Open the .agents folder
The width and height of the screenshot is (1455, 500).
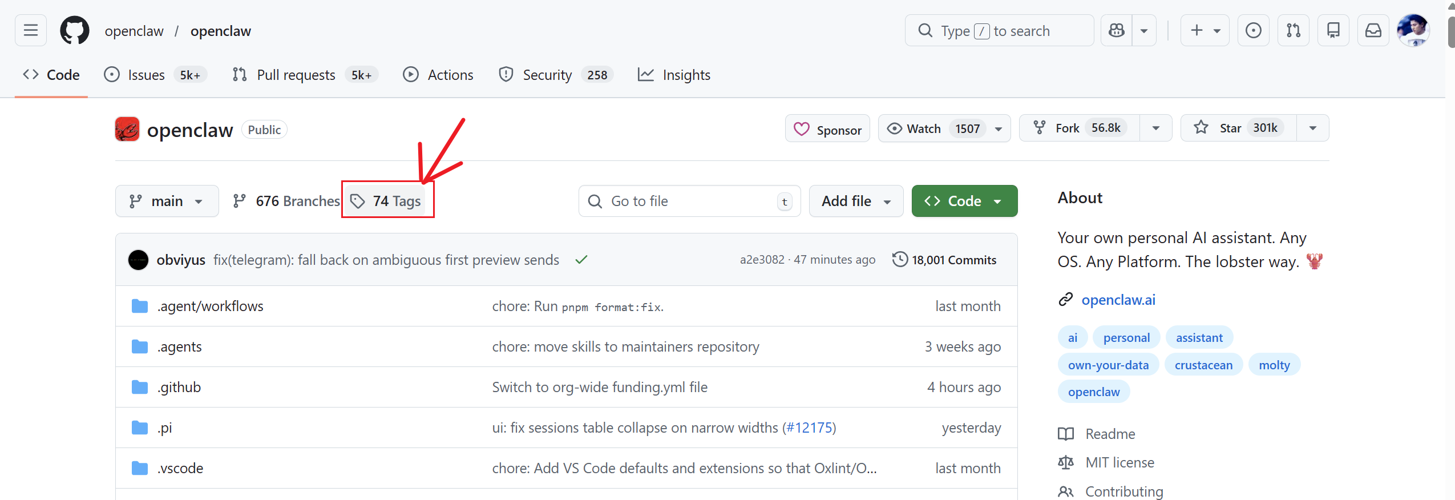coord(179,346)
